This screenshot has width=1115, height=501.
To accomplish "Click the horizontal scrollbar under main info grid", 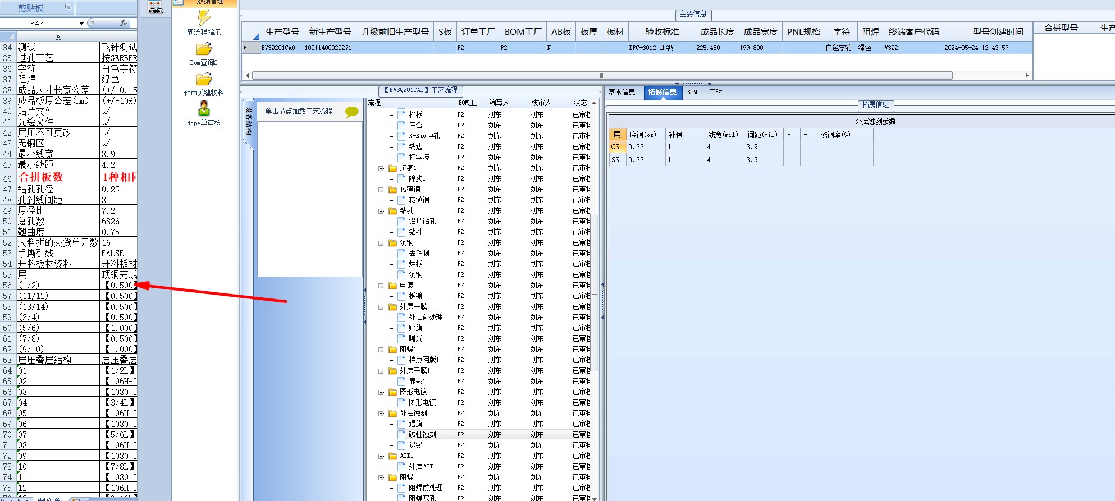I will point(602,75).
